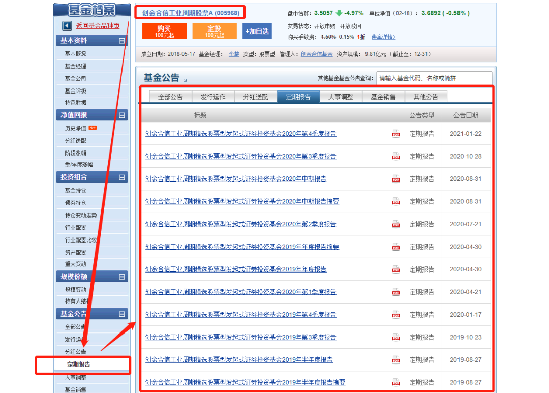549x393 pixels.
Task: Open PDF icon for 2019年半年度报告 row
Action: coord(395,360)
